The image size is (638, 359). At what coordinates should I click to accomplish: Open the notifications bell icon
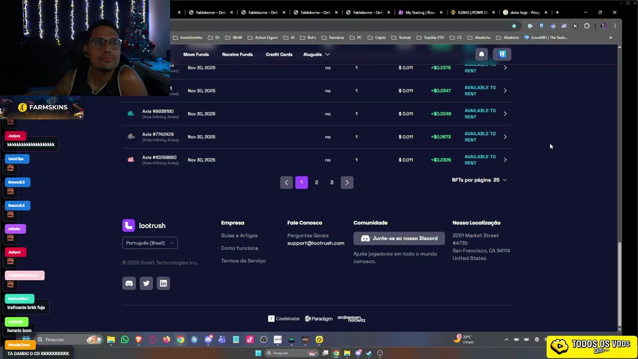481,54
